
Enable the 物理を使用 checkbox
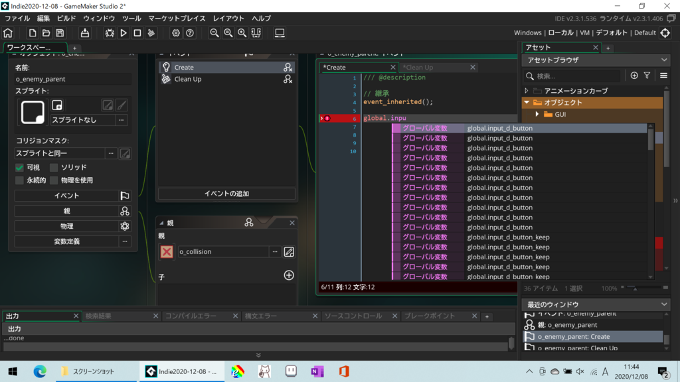click(54, 180)
